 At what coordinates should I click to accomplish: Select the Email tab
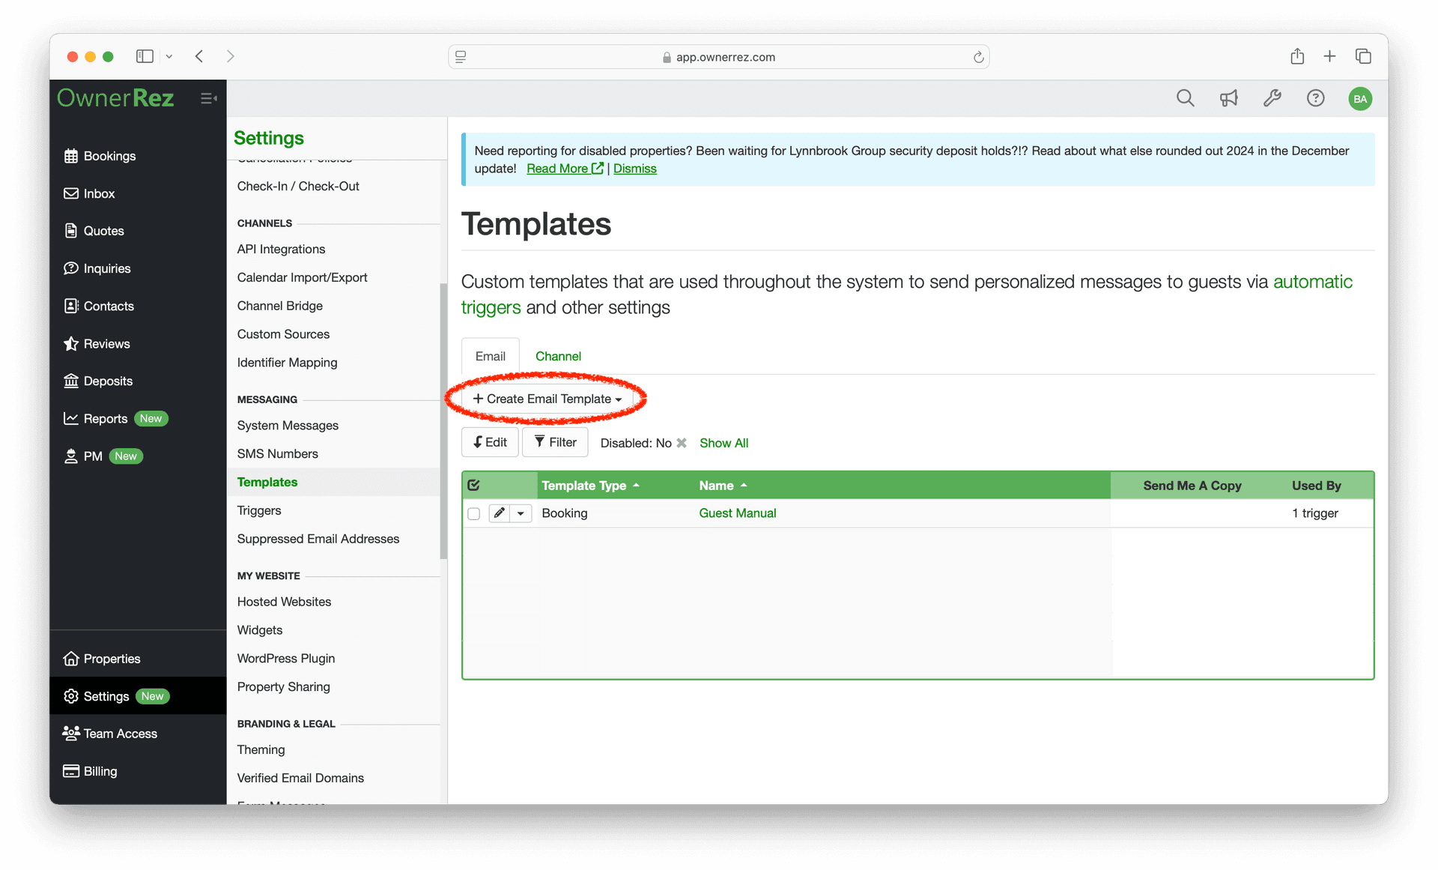[490, 356]
